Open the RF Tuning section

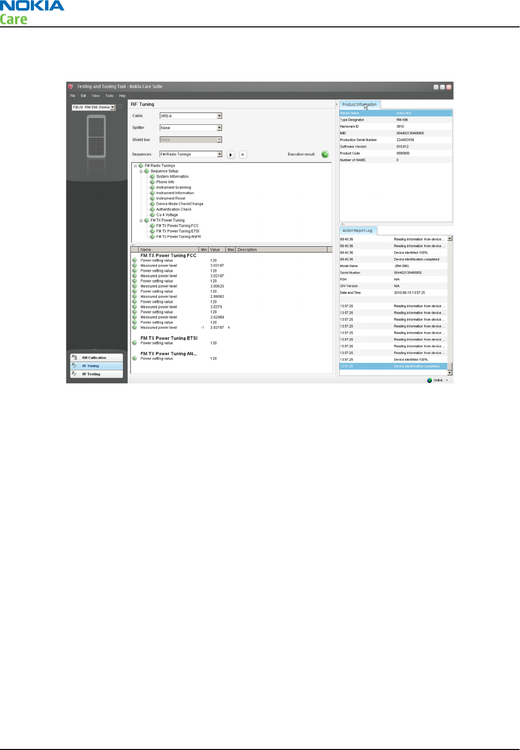[x=96, y=366]
